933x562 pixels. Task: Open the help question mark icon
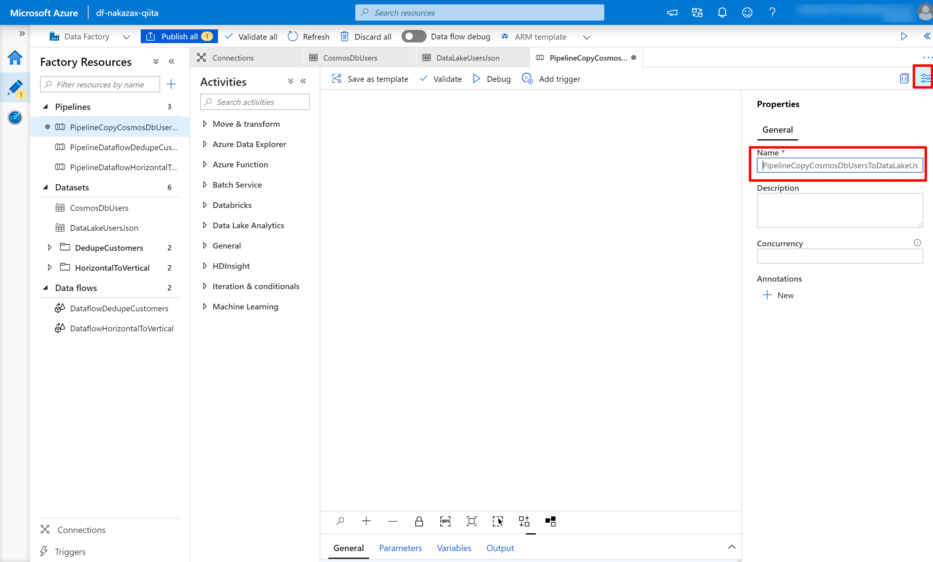click(772, 13)
